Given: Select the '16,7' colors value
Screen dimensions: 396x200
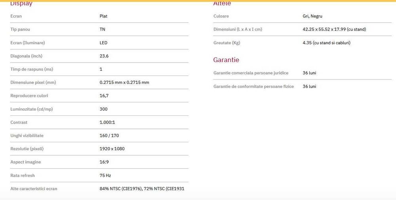Looking at the screenshot, I should pyautogui.click(x=104, y=96).
